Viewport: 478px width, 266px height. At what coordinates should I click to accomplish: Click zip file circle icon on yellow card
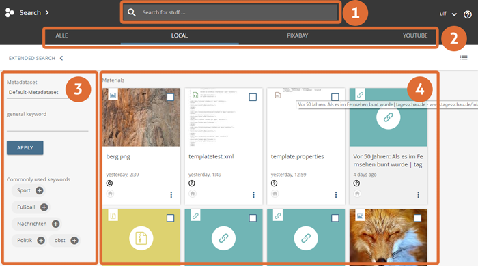(141, 238)
